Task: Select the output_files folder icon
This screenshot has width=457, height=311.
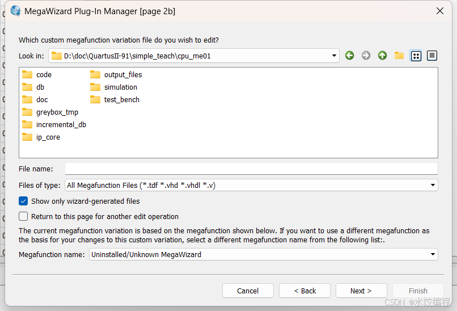Action: click(95, 75)
